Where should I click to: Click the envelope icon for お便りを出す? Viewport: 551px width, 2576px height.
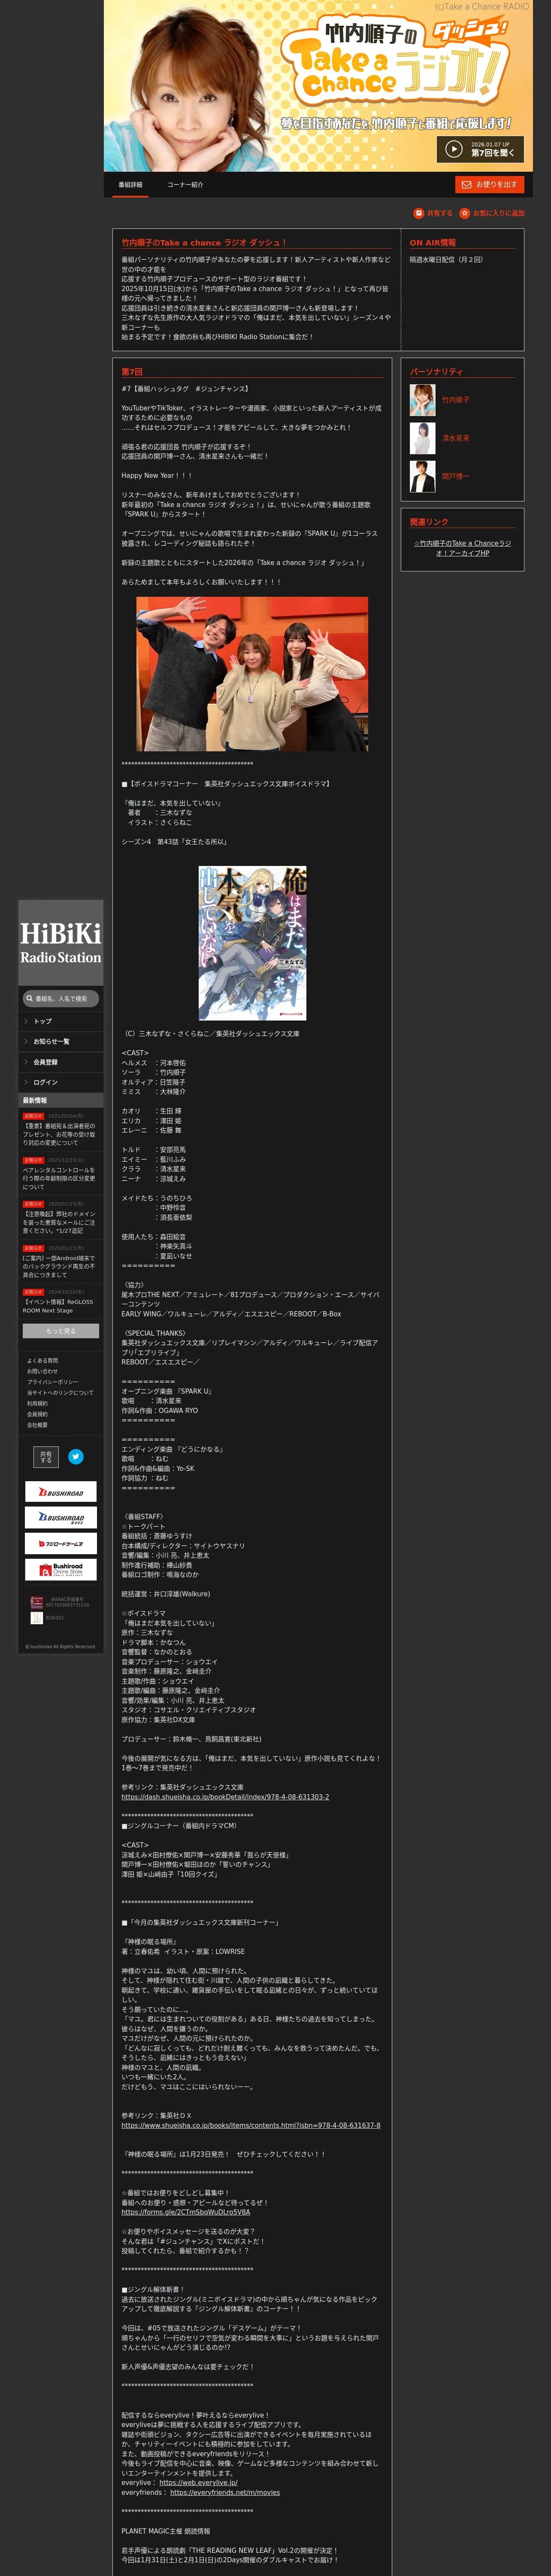pos(465,185)
